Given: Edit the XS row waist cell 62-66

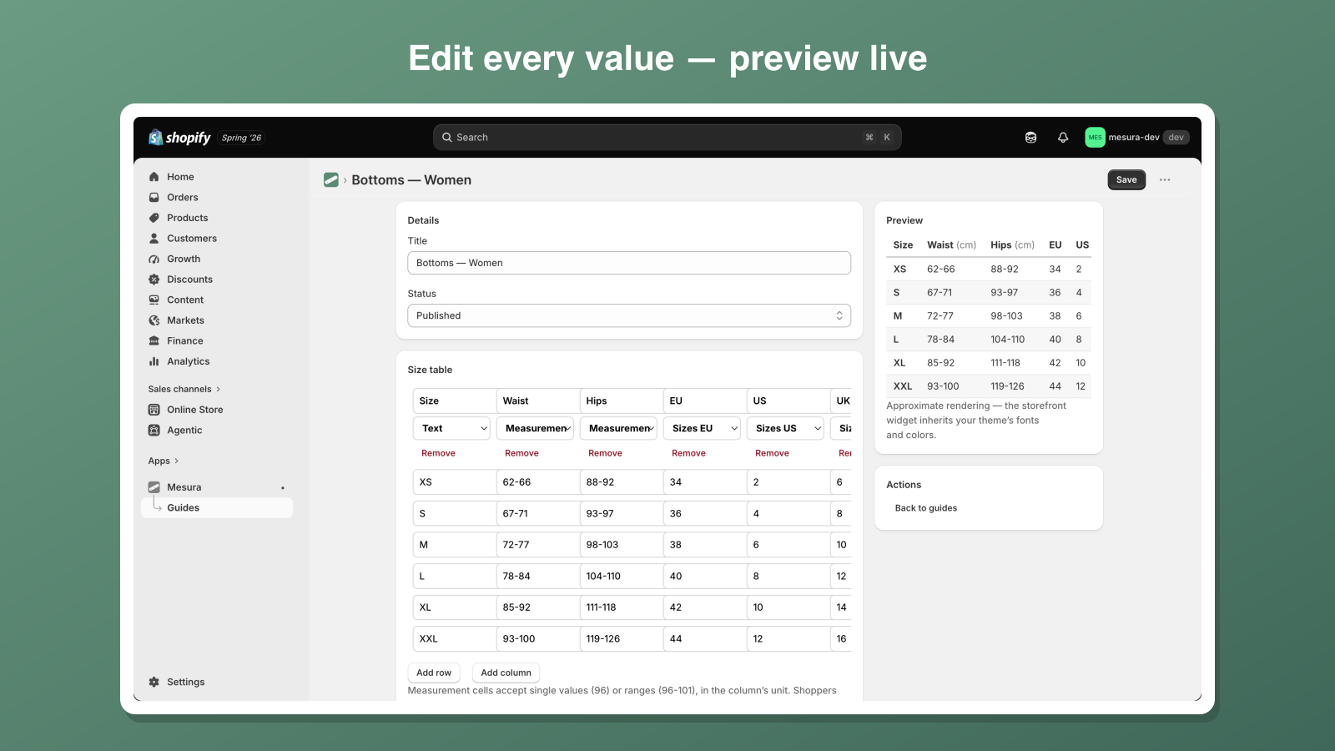Looking at the screenshot, I should pyautogui.click(x=537, y=482).
